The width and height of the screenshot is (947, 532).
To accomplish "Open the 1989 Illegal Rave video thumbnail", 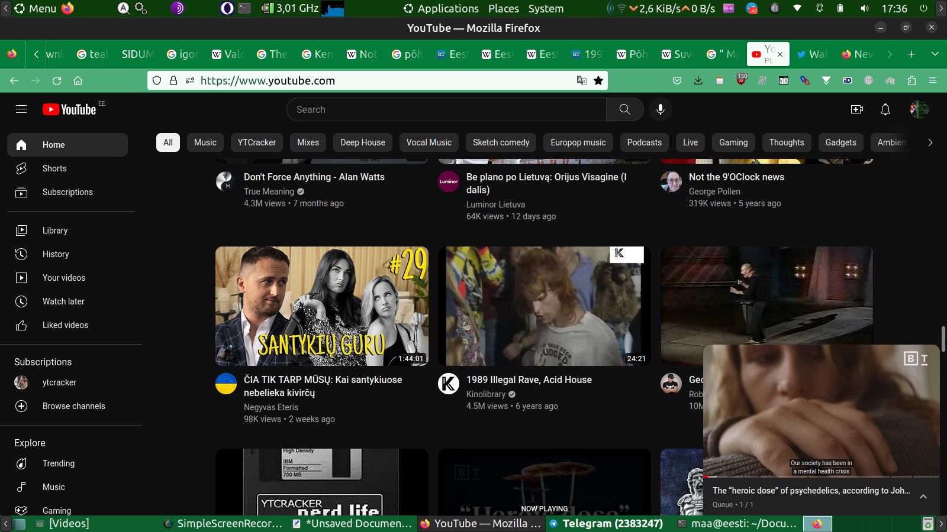I will tap(544, 306).
